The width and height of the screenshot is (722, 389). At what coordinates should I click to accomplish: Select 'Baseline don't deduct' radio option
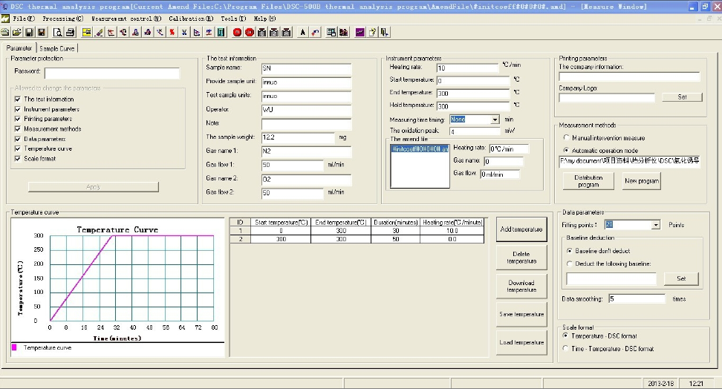(x=570, y=251)
